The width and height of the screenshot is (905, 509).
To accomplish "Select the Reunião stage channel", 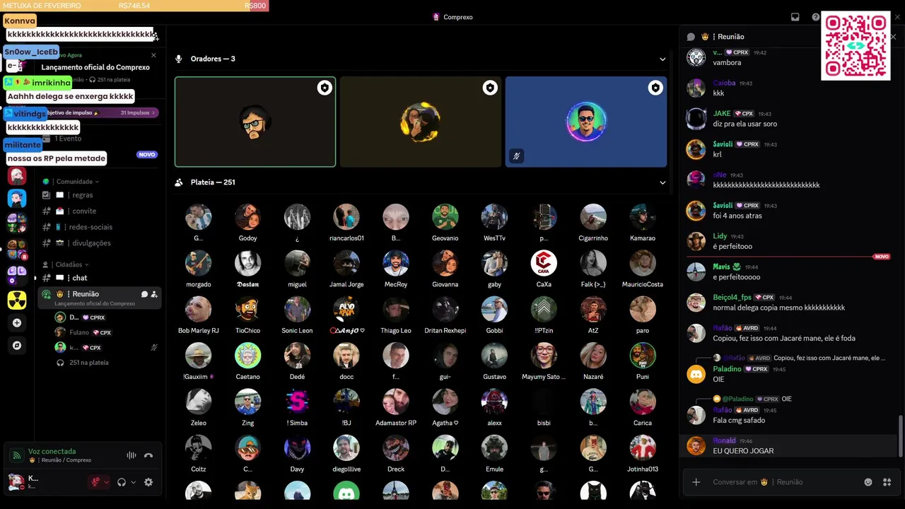I will [x=99, y=298].
